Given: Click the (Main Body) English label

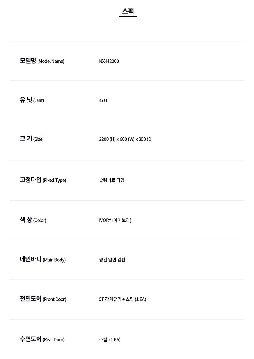Looking at the screenshot, I should [x=54, y=260].
